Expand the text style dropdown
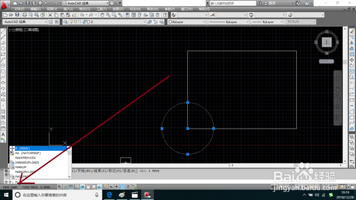Viewport: 356px width, 200px height. coord(206,15)
